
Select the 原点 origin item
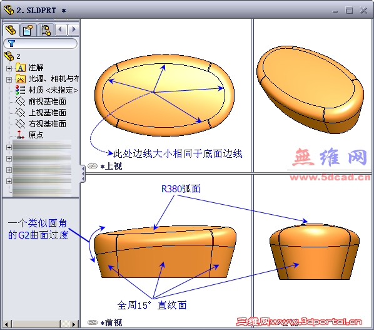coord(36,135)
